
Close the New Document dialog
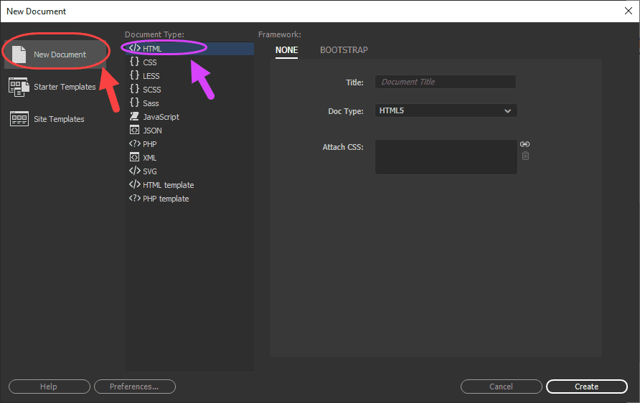[629, 11]
